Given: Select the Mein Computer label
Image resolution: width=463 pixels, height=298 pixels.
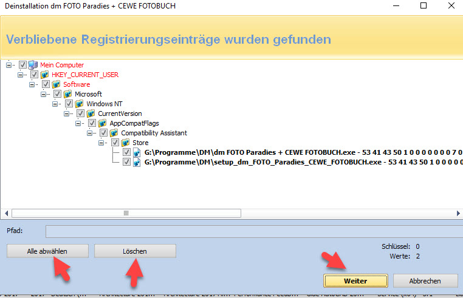Looking at the screenshot, I should pos(62,65).
